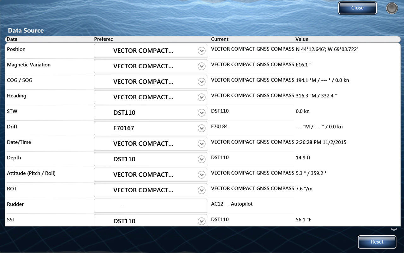This screenshot has height=253, width=404.
Task: Open the SST preferred source dropdown
Action: click(x=151, y=220)
